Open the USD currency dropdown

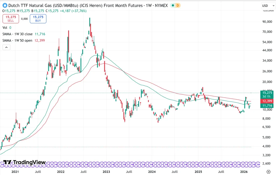pos(267,5)
